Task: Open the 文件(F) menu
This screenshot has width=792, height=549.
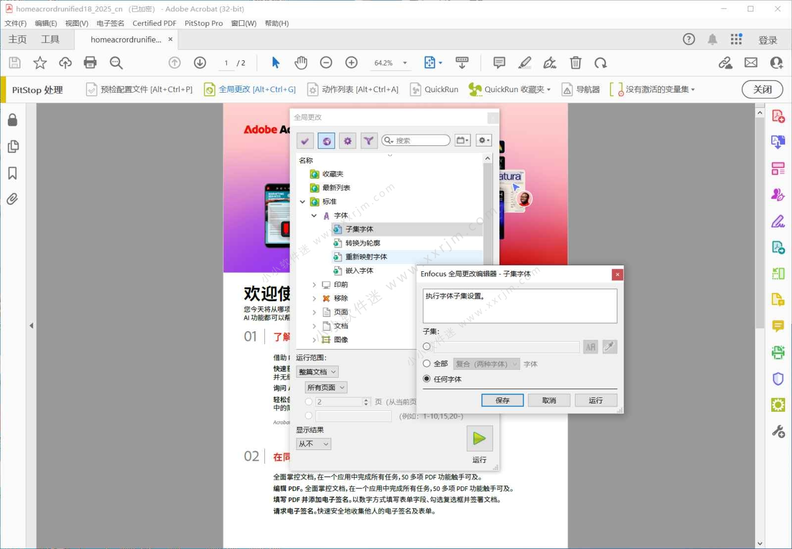Action: click(15, 23)
